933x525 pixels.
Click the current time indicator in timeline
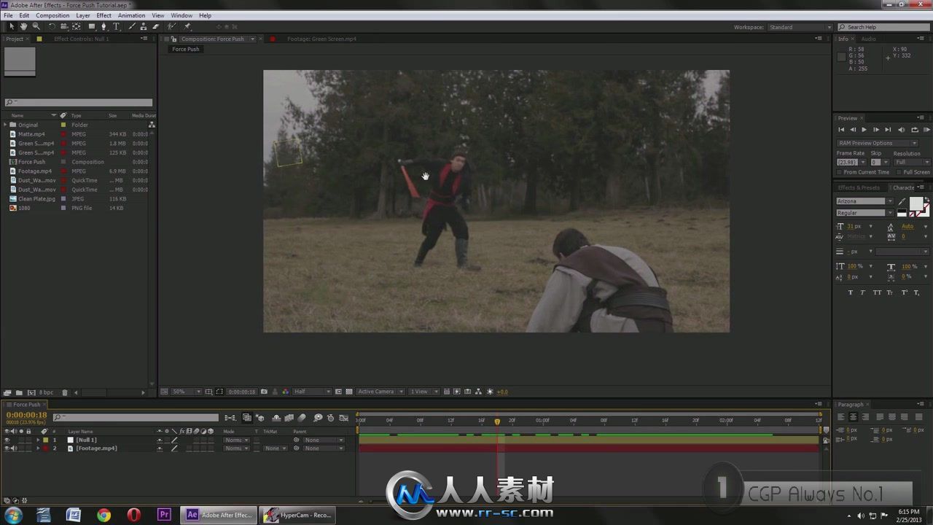[x=497, y=421]
